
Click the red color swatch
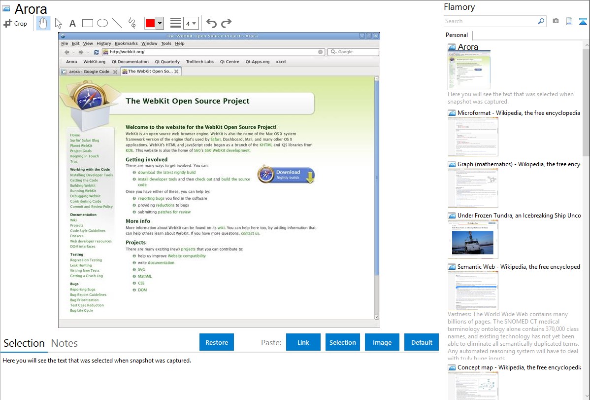click(x=150, y=23)
